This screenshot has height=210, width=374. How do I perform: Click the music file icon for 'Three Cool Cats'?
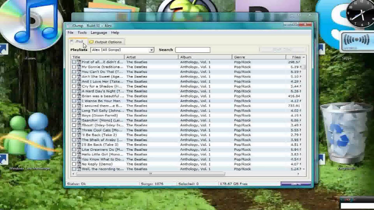tap(79, 130)
